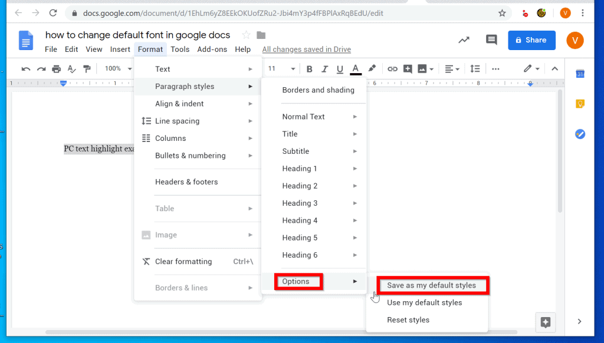Screen dimensions: 604x343
Task: Open the zoom 100% dropdown
Action: (118, 68)
